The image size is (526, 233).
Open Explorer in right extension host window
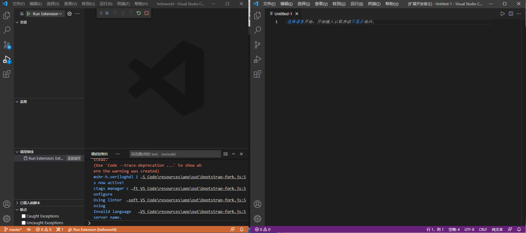[x=258, y=16]
